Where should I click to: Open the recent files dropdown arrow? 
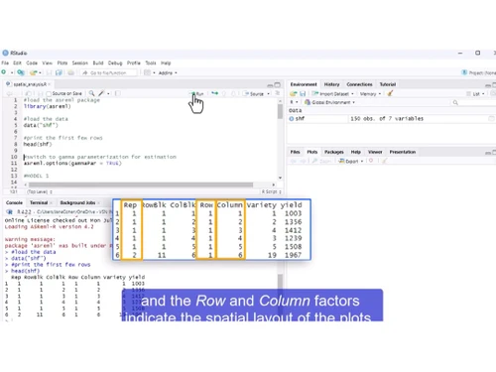pyautogui.click(x=40, y=72)
